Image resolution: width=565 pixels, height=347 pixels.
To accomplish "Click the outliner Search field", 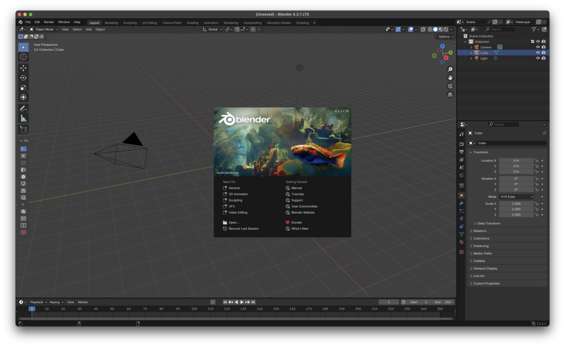I will (x=500, y=29).
